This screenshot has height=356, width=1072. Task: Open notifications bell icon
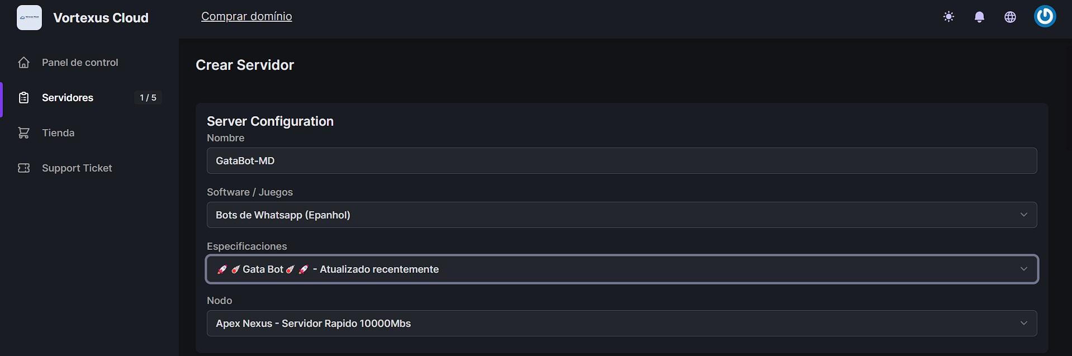click(979, 17)
